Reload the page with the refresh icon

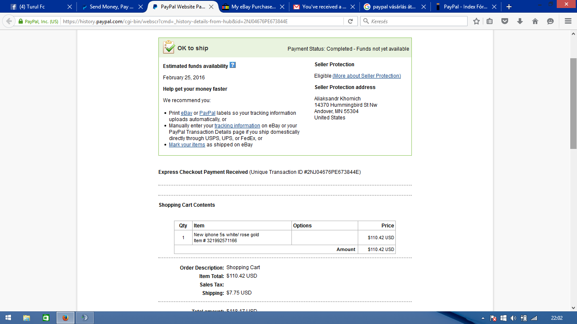coord(350,21)
